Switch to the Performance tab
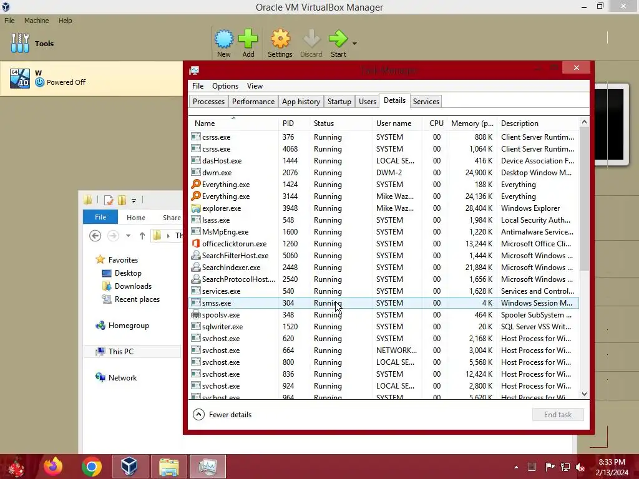This screenshot has width=639, height=479. [253, 102]
